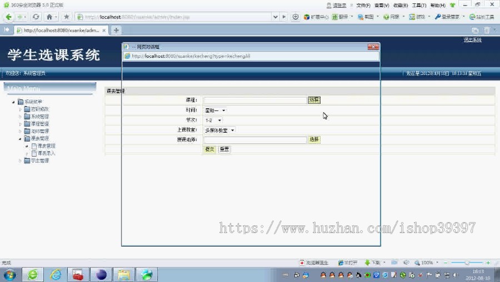The height and width of the screenshot is (282, 500).
Task: Open the 帮助(H) menu
Action: click(x=438, y=6)
